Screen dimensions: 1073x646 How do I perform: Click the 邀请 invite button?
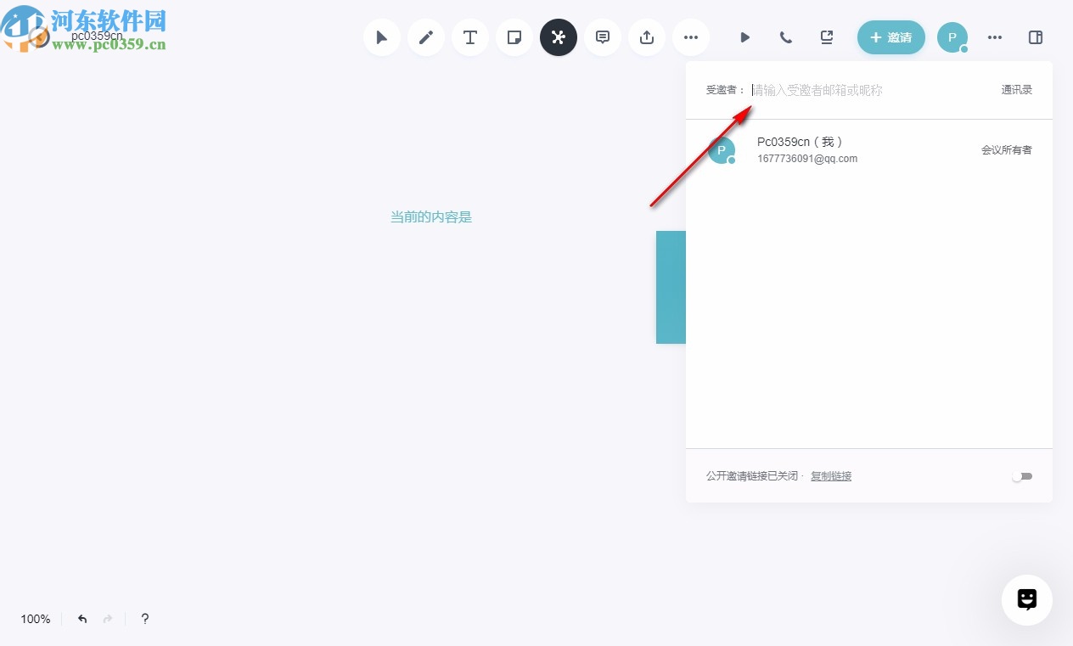(x=891, y=37)
